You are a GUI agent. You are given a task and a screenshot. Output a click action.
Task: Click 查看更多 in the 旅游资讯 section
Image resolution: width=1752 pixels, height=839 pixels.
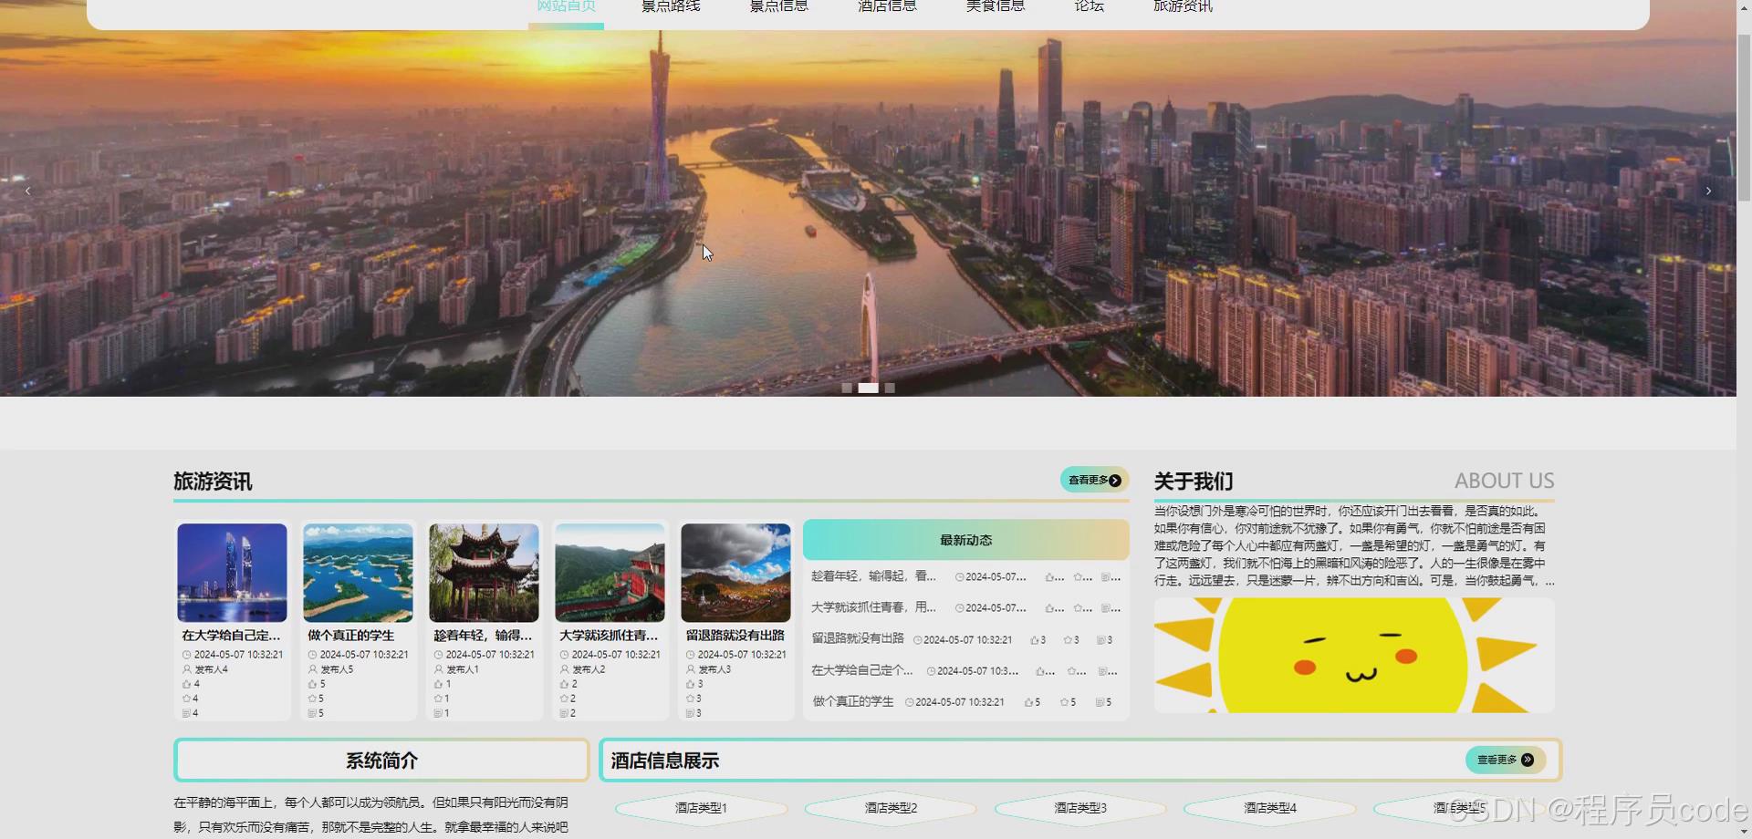click(1092, 480)
